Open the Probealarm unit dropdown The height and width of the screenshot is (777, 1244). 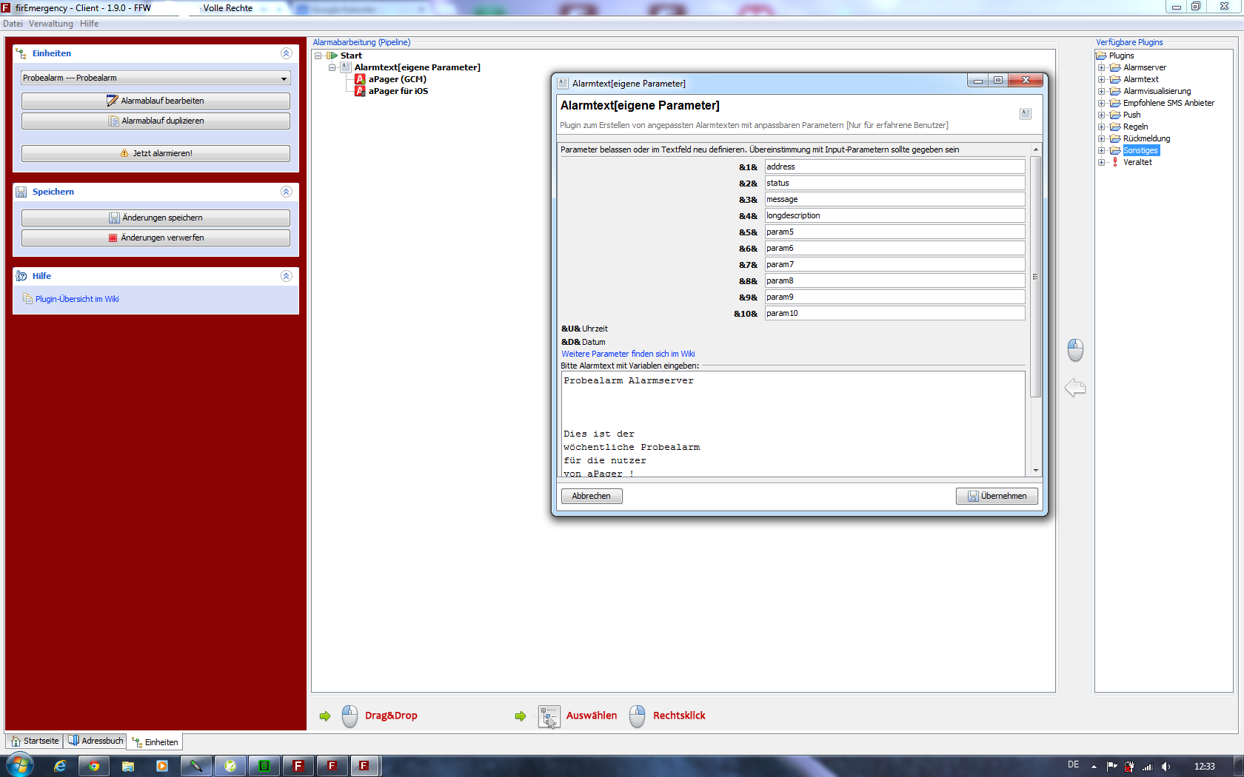[284, 78]
